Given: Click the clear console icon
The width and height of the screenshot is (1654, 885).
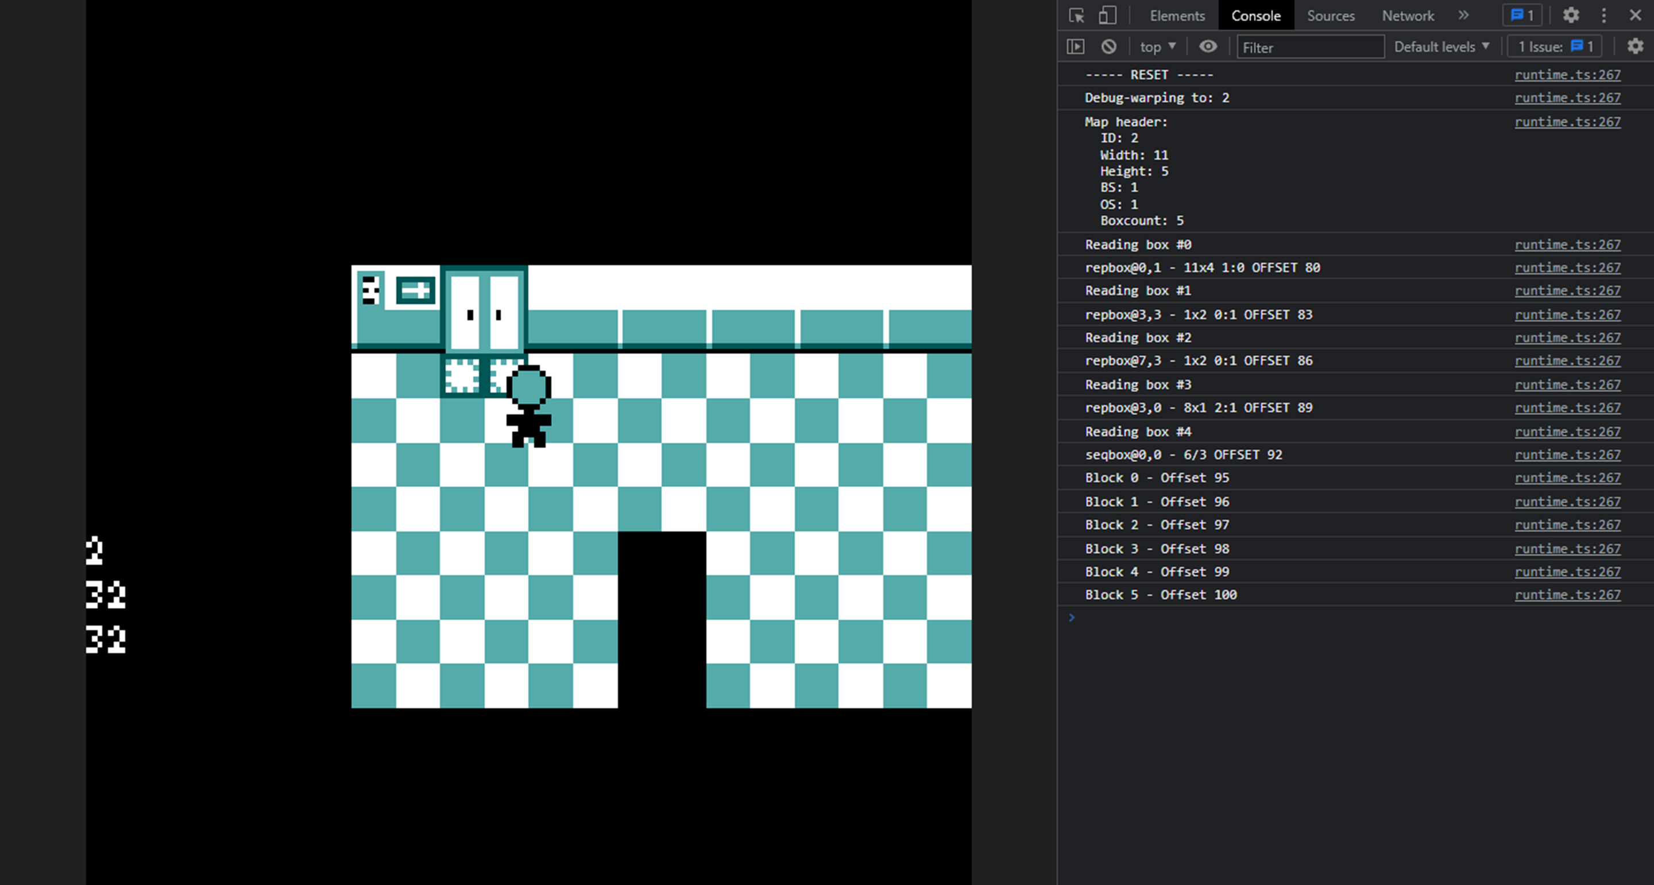Looking at the screenshot, I should [1109, 47].
